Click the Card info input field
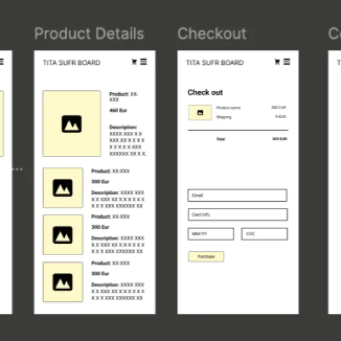 click(238, 214)
